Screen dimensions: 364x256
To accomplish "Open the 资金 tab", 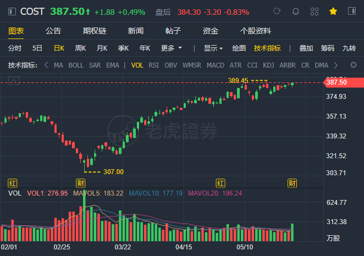I will [x=211, y=31].
